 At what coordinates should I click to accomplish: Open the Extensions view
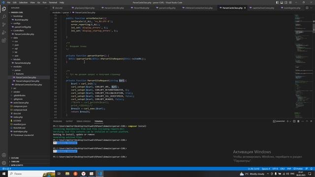coord(4,40)
